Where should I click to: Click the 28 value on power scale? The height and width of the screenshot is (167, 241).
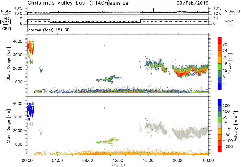(225, 44)
